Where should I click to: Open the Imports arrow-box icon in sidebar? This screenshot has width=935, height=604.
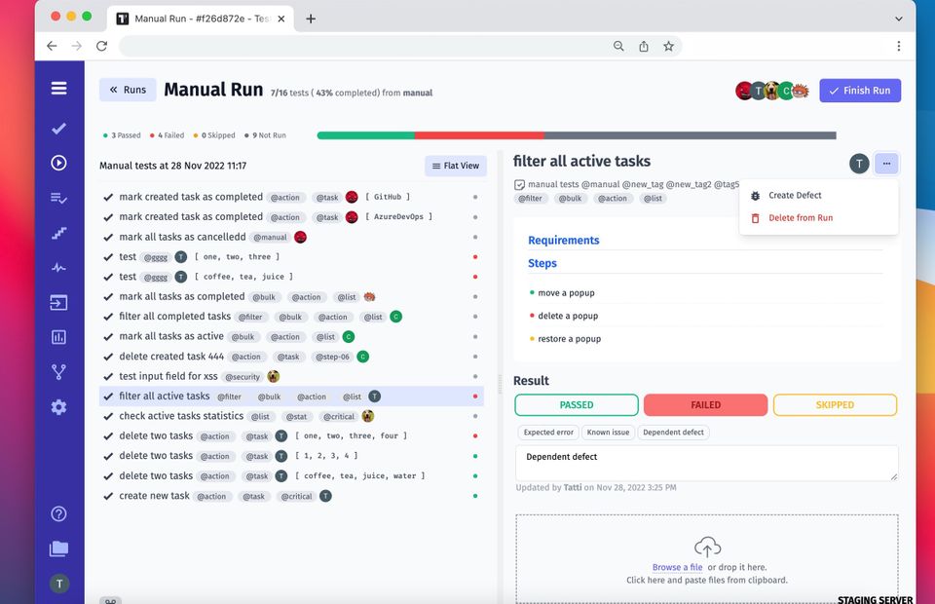(x=58, y=303)
